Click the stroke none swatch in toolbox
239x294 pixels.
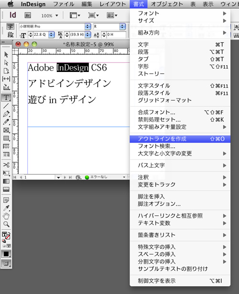click(8, 237)
